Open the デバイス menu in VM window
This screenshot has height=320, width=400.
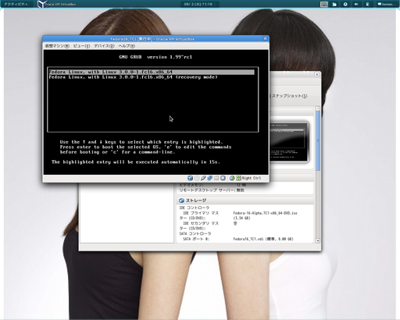tap(104, 46)
